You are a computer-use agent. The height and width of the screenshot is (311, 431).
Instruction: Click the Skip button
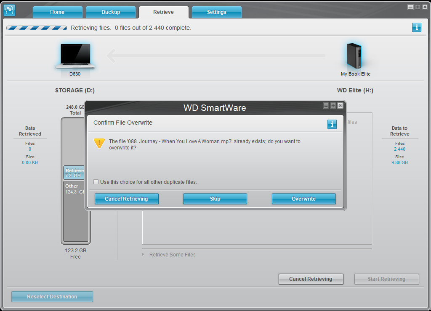[x=215, y=199]
